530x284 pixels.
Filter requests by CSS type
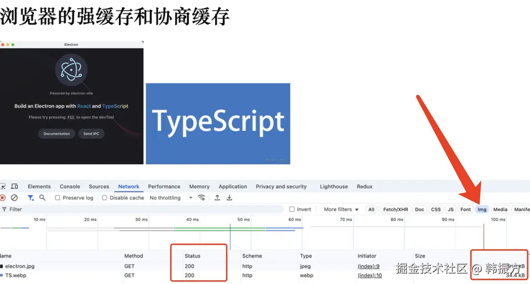436,209
